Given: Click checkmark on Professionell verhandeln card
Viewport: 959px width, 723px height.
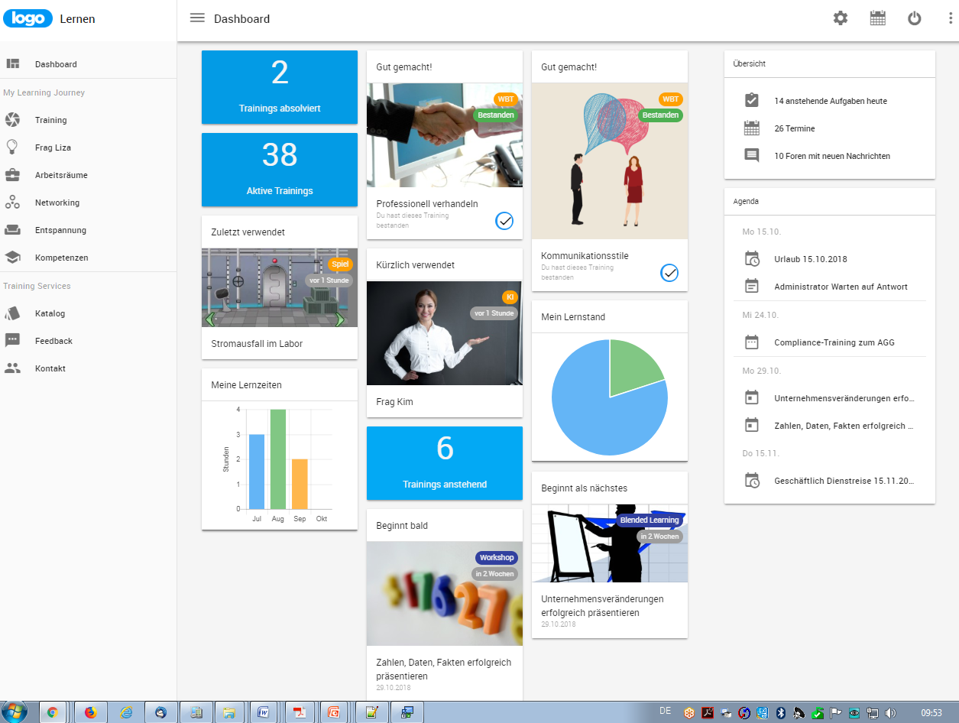Looking at the screenshot, I should pos(504,221).
